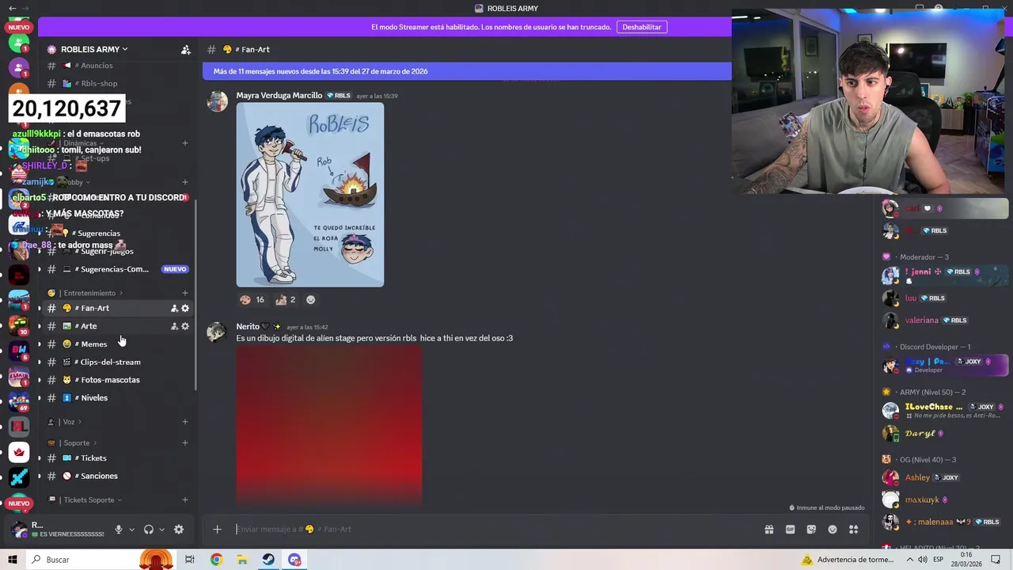Open the apps launcher icon in message bar
1013x570 pixels.
point(853,530)
